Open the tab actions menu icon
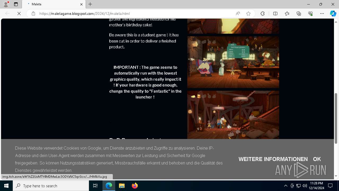Screen dimensions: 339x191 tap(16, 4)
